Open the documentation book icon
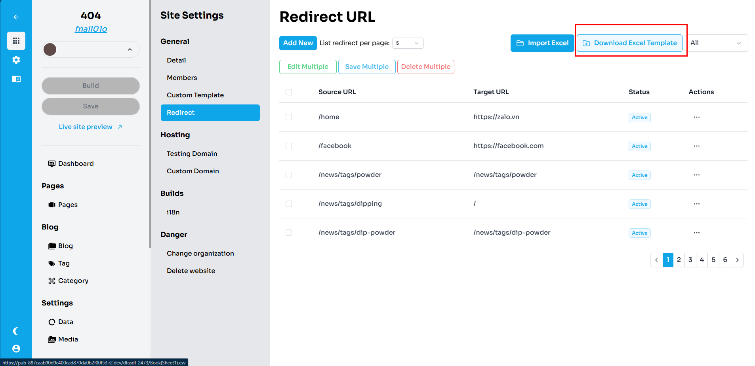Image resolution: width=755 pixels, height=366 pixels. (x=16, y=79)
